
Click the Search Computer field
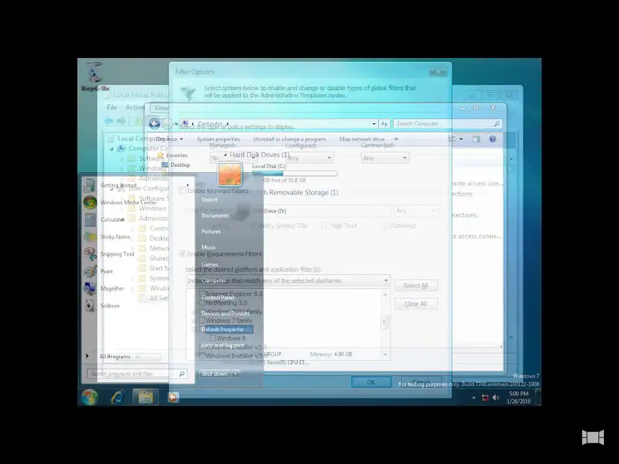pyautogui.click(x=447, y=124)
